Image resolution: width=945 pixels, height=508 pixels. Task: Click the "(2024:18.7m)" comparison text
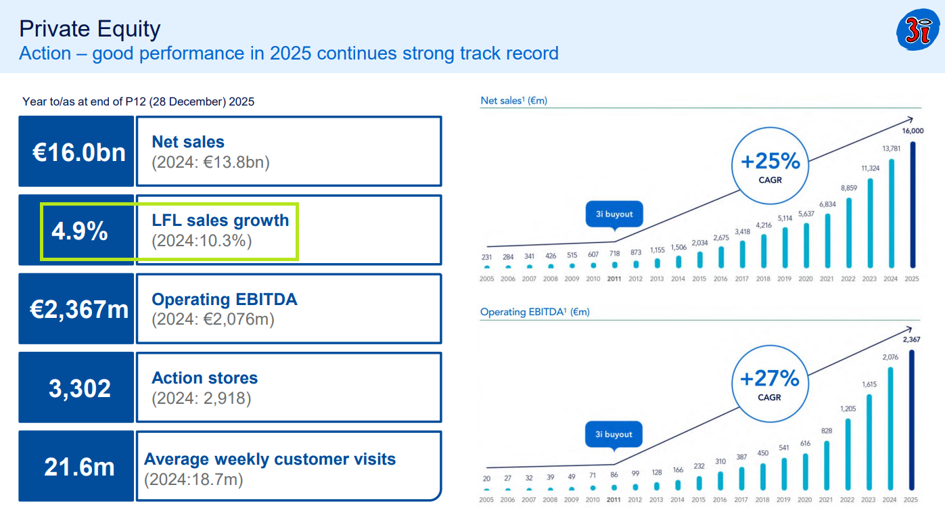193,480
